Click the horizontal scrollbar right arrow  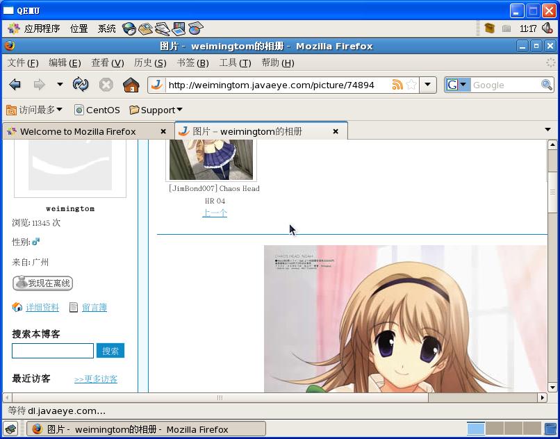coord(543,397)
